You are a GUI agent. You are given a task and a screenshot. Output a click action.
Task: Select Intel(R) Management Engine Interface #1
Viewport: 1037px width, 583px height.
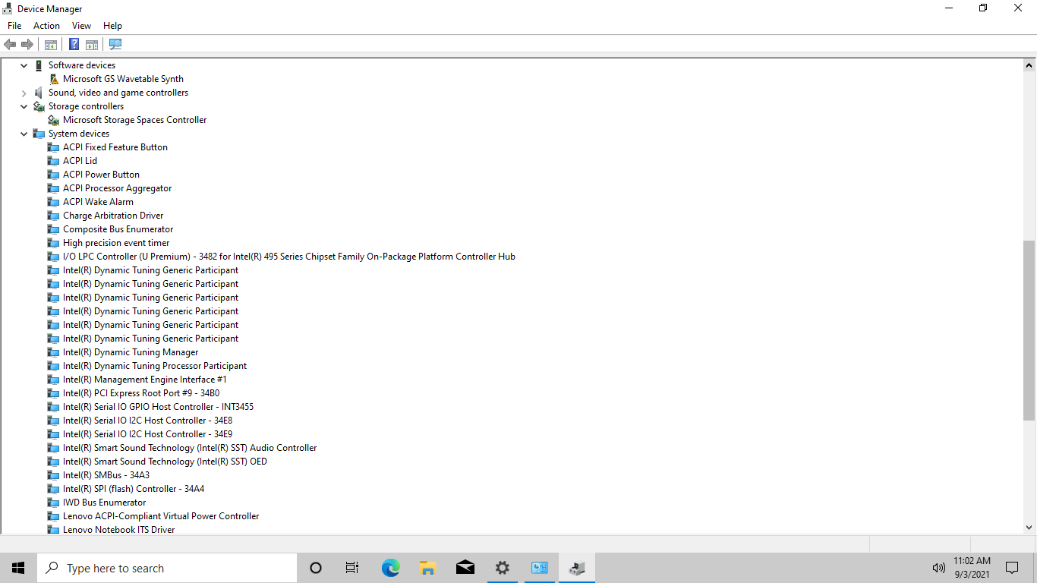pyautogui.click(x=145, y=380)
